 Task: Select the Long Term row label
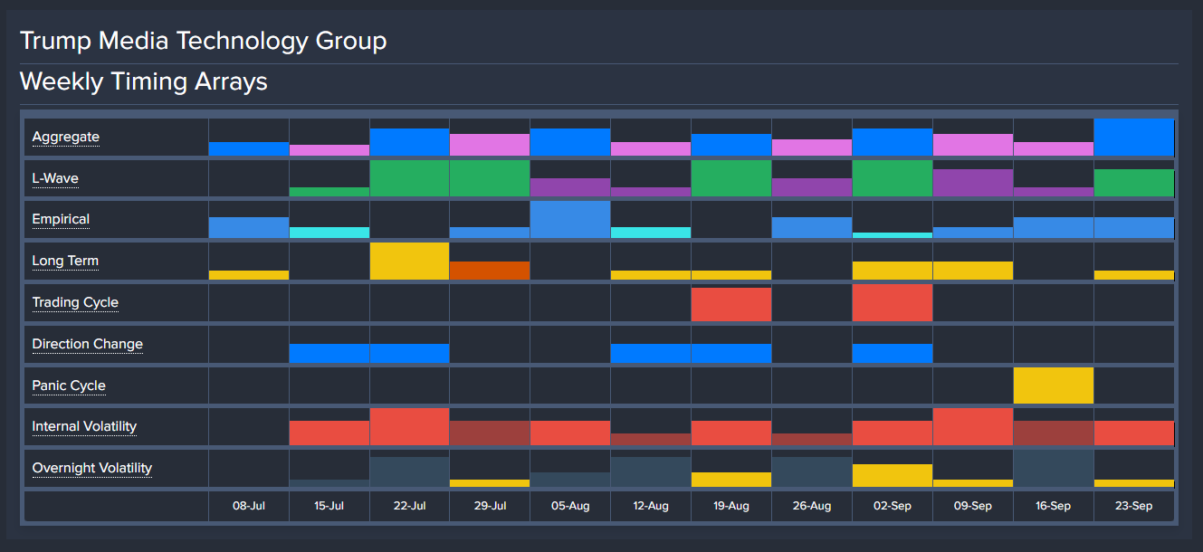pos(65,262)
